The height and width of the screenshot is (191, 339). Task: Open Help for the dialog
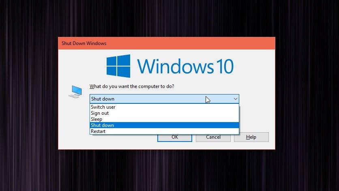coord(251,137)
